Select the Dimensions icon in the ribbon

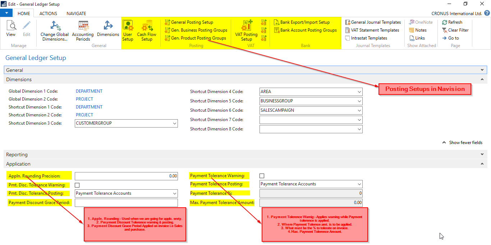[108, 30]
